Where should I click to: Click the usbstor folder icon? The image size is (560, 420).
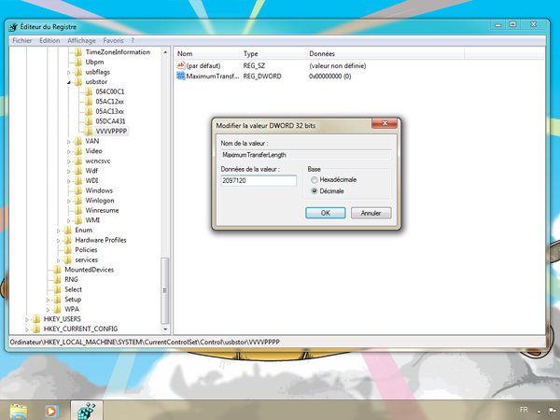coord(78,82)
